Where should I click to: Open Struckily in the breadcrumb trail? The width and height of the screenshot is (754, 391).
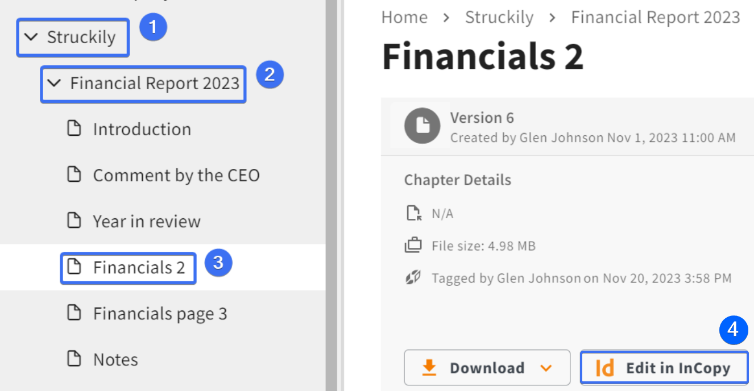[x=499, y=18]
